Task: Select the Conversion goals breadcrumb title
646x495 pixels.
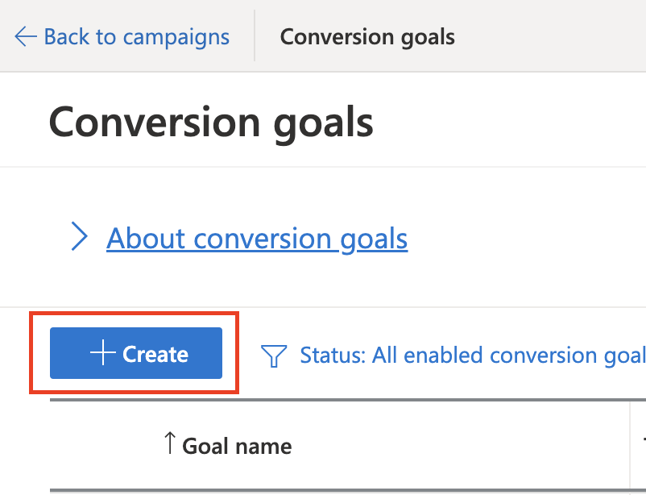Action: [x=367, y=37]
